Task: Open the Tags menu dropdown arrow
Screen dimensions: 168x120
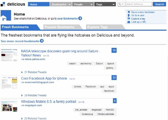Action: tap(114, 5)
